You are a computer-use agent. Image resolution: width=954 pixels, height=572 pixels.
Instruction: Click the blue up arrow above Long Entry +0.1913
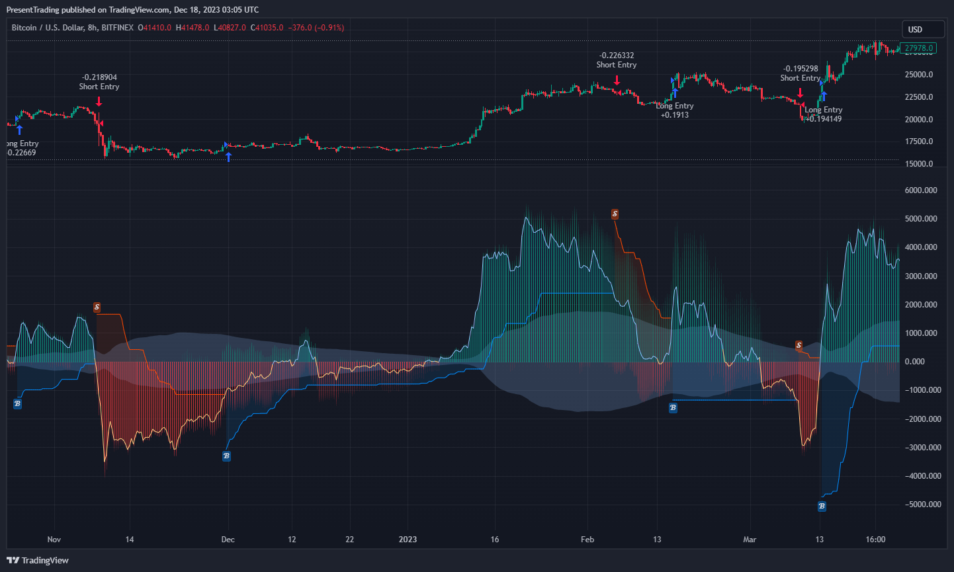pyautogui.click(x=675, y=93)
